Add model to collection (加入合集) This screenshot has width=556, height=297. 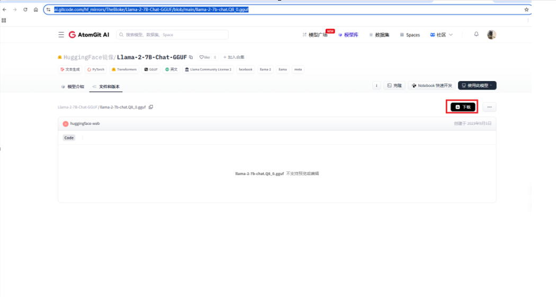234,57
